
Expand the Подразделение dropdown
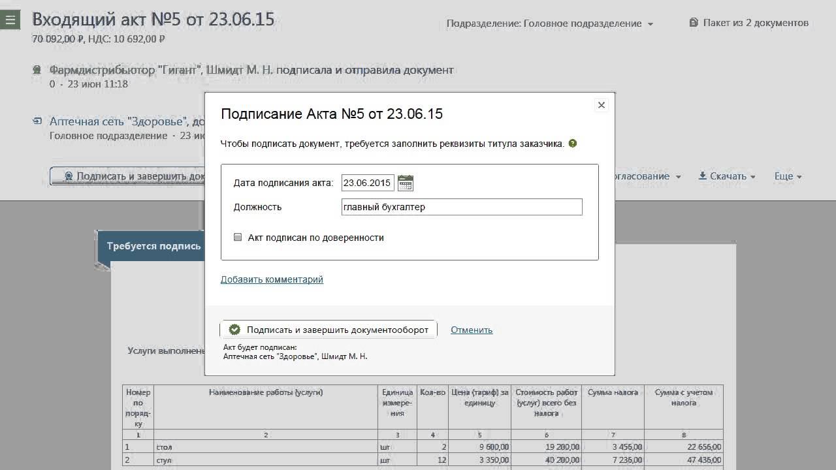(x=549, y=23)
